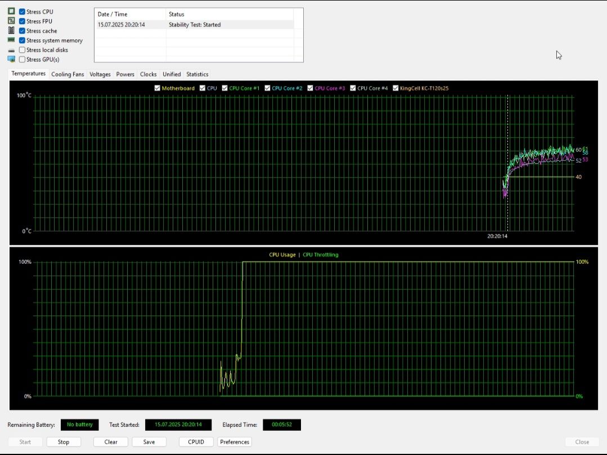Image resolution: width=607 pixels, height=455 pixels.
Task: Uncheck the Stress system memory checkbox
Action: [22, 40]
